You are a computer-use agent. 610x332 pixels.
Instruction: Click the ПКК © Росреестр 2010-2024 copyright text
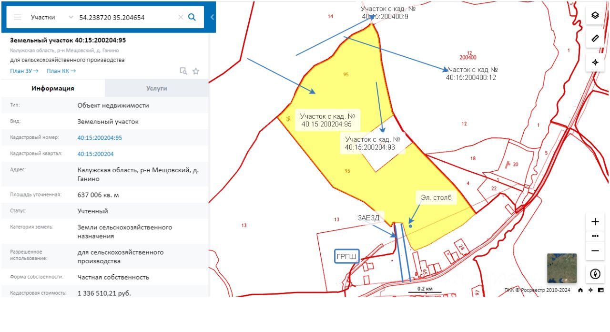coord(537,290)
